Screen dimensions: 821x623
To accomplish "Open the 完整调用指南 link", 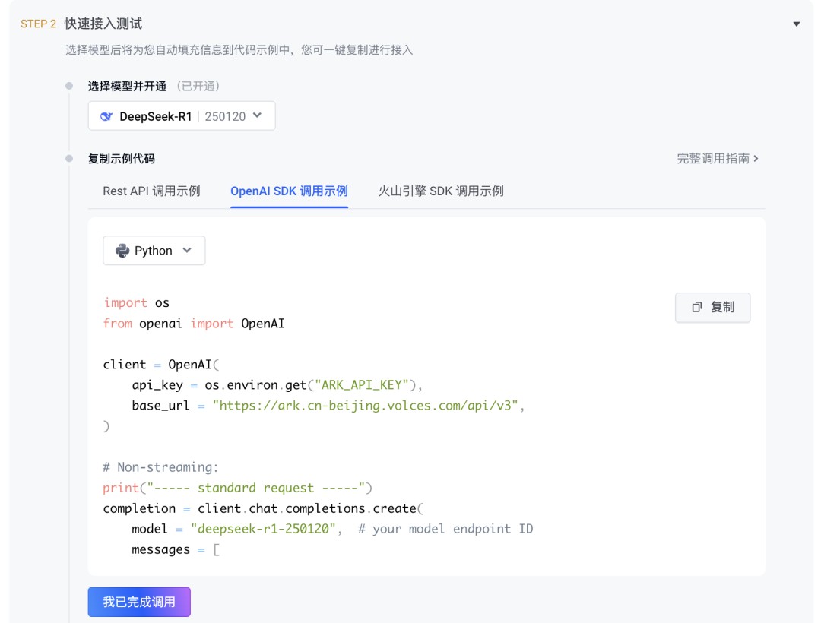I will [713, 159].
